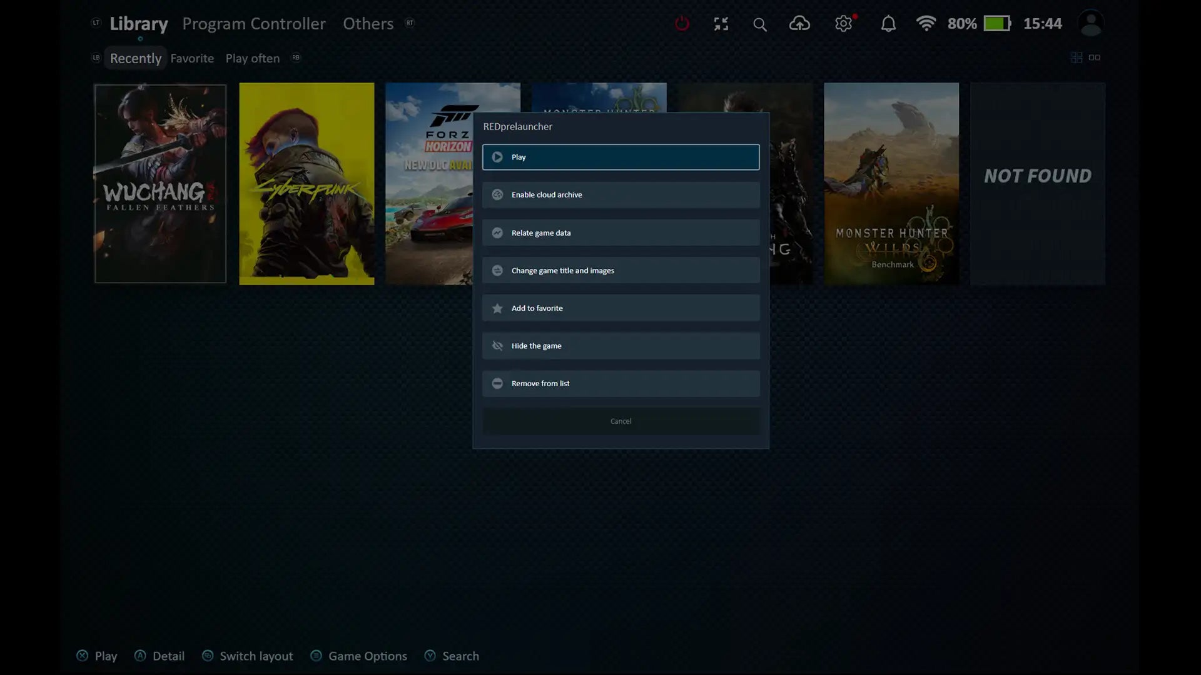
Task: Click the Change game title icon
Action: click(497, 271)
